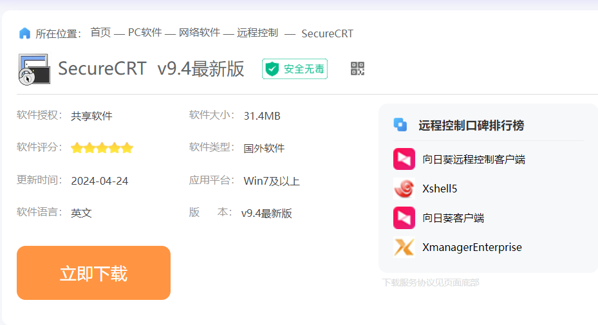
Task: Click the v9.4最新版 version value
Action: (x=266, y=213)
